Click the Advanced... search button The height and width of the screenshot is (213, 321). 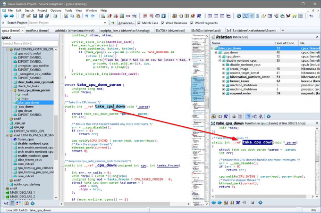coord(127,23)
